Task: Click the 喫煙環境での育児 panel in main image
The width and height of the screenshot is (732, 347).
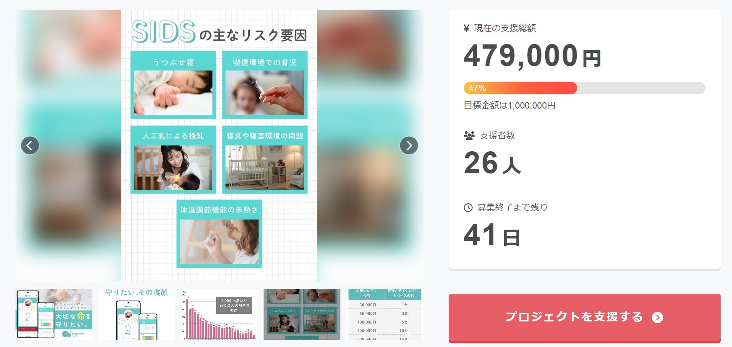Action: point(265,85)
